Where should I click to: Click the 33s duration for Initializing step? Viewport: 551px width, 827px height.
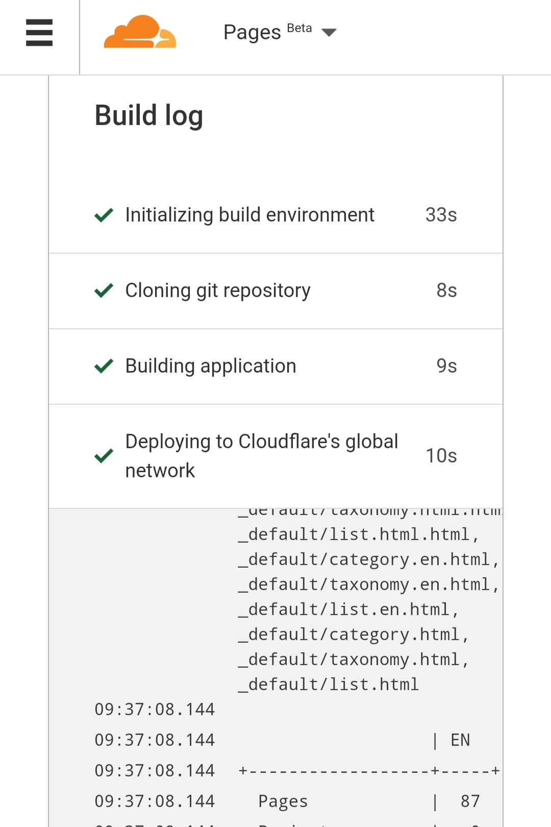tap(441, 215)
